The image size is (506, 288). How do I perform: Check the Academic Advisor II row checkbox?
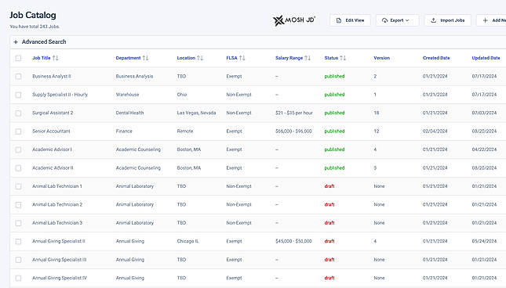click(18, 168)
